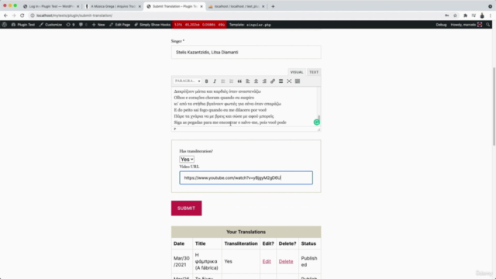Click the Template: singular.php admin bar text
This screenshot has width=496, height=279.
pos(250,25)
